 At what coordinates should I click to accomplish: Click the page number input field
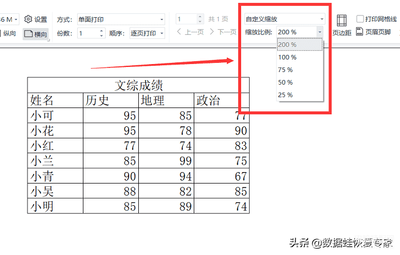click(x=187, y=19)
